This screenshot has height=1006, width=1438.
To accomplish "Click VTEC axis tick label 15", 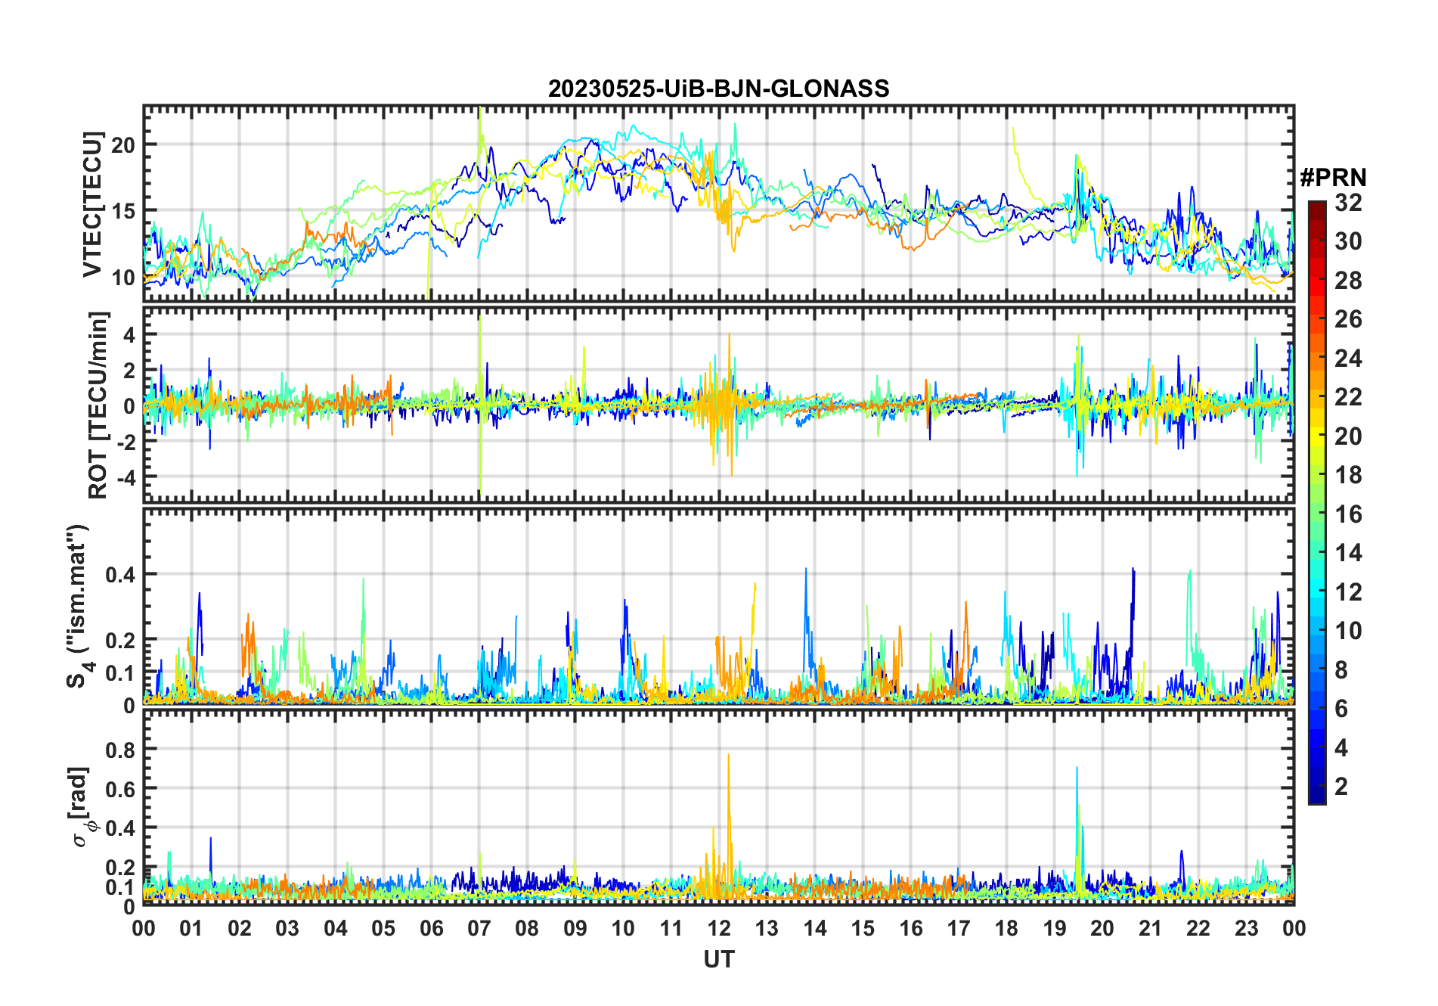I will coord(123,211).
